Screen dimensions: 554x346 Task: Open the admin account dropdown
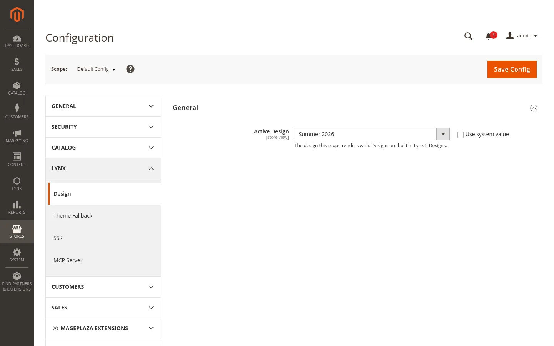[522, 36]
